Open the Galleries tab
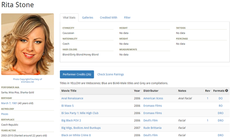Screen dimensions: 230x138 pyautogui.click(x=87, y=18)
